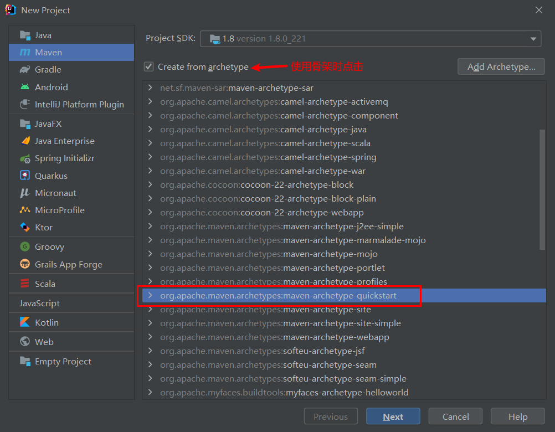Select cocoon-22-archetype-block-plain entry text
The image size is (555, 432).
coord(268,198)
